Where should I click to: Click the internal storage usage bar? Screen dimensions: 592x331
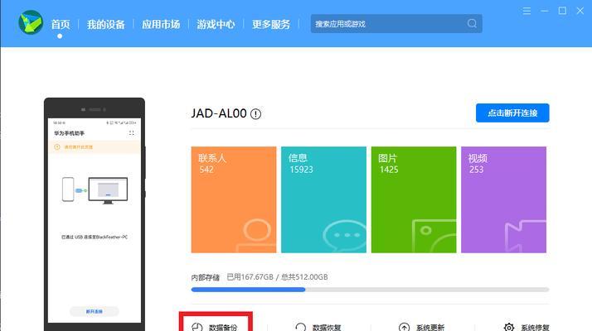370,290
